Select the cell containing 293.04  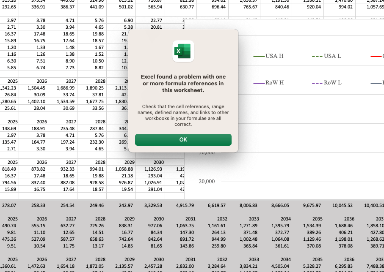pos(150,176)
